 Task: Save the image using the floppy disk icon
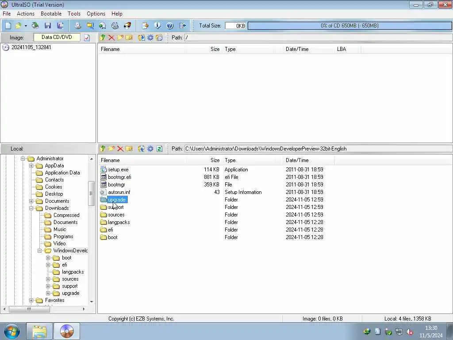(48, 26)
